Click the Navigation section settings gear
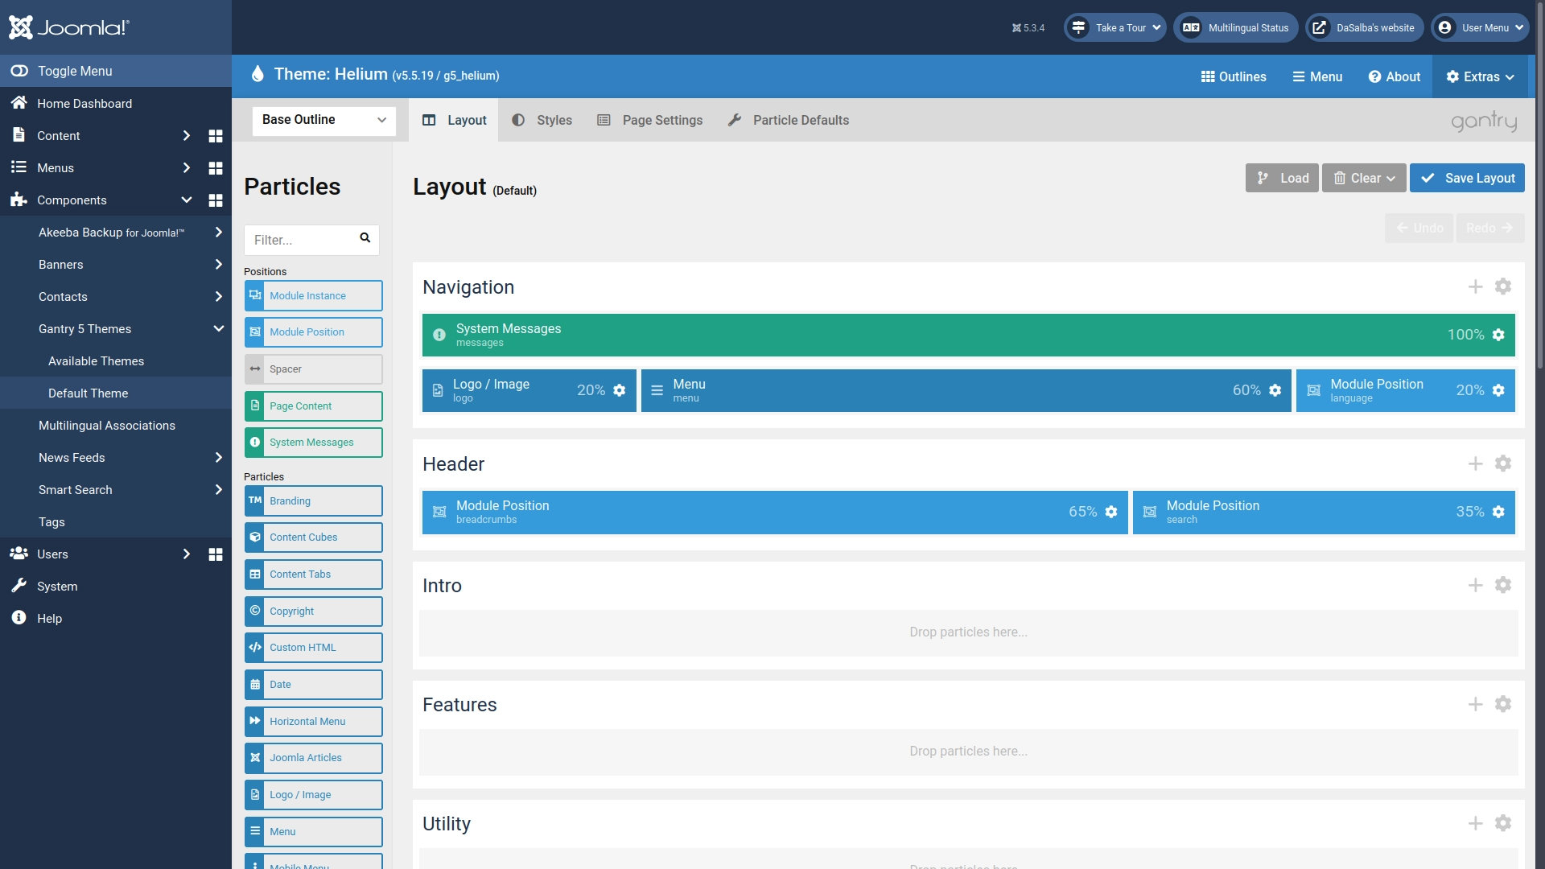 click(x=1503, y=286)
